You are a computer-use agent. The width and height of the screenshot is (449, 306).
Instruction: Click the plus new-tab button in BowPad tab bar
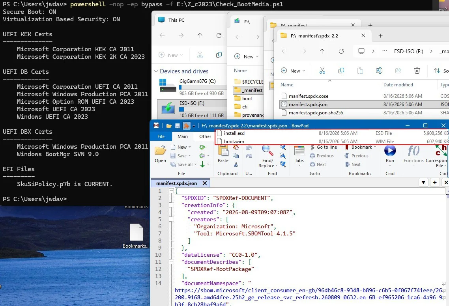435,182
